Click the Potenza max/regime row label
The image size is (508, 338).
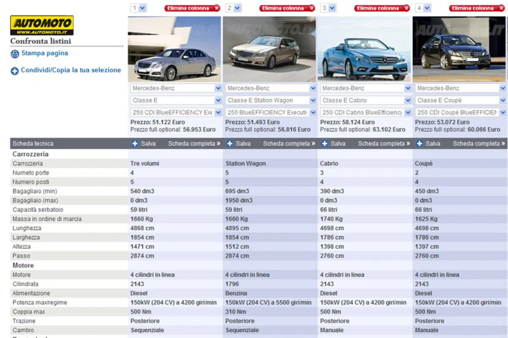tap(40, 303)
